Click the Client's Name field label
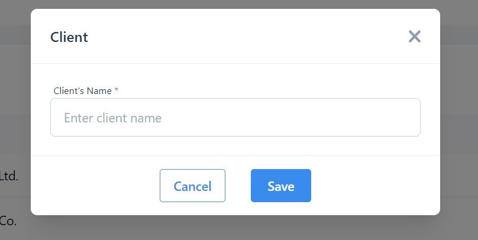This screenshot has height=240, width=478. (83, 91)
